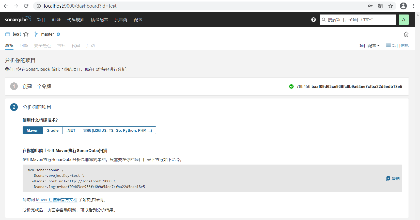
Task: Open 质量配置 in the top bar
Action: pyautogui.click(x=99, y=20)
